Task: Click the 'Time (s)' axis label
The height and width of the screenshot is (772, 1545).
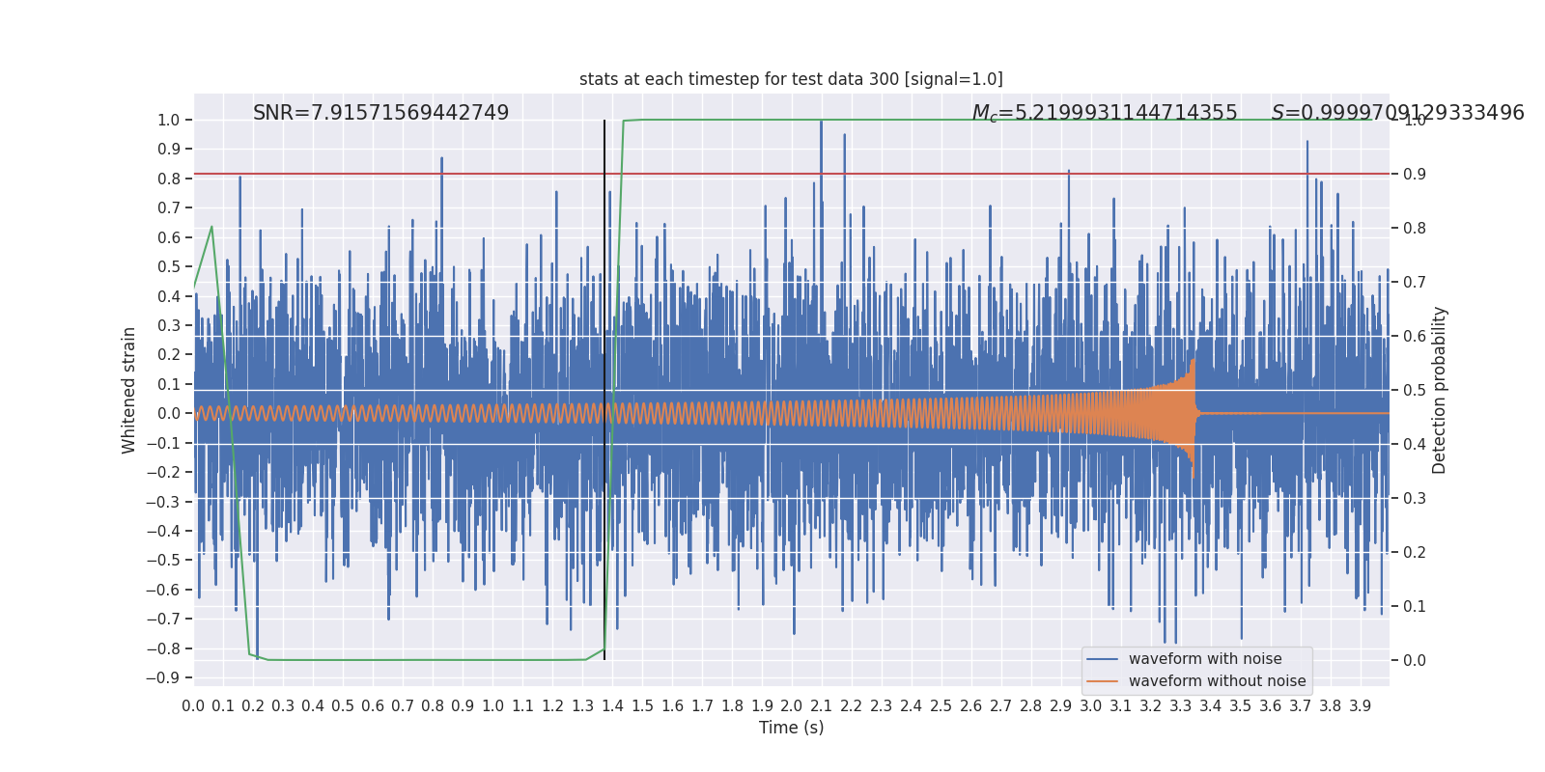Action: click(791, 728)
